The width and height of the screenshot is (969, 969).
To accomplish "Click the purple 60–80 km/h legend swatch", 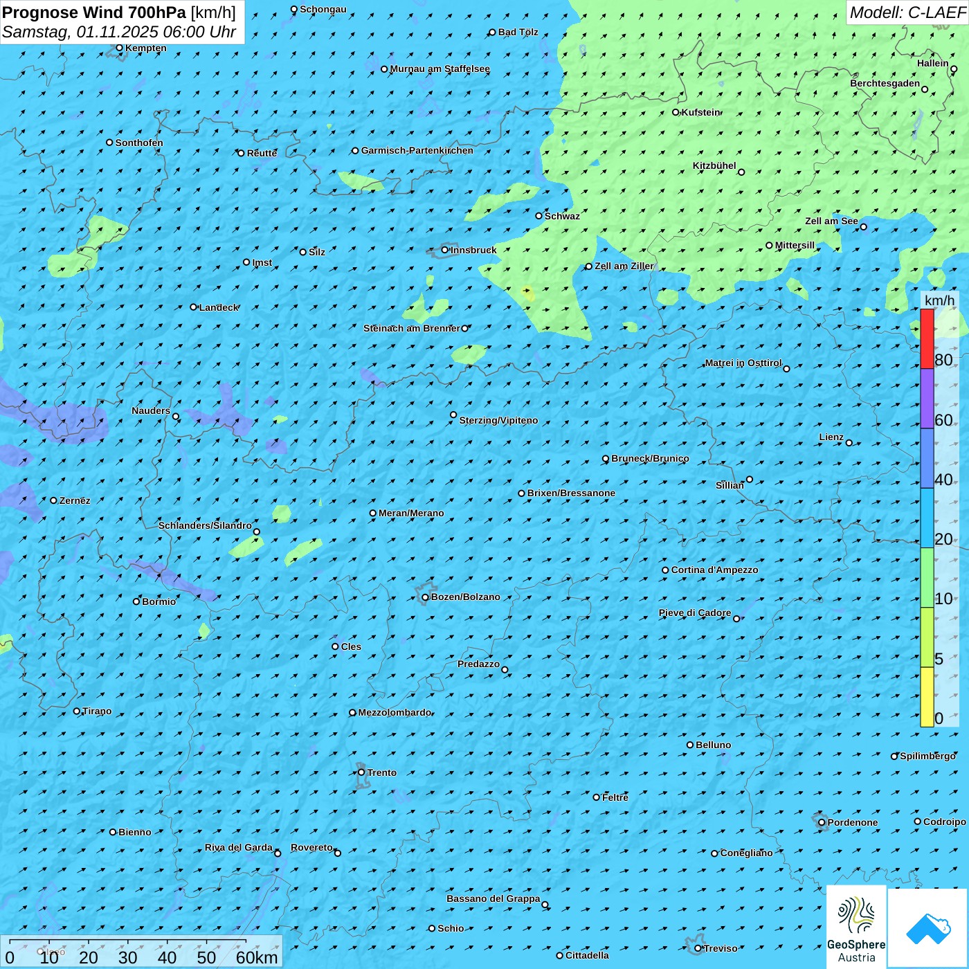I will point(927,399).
